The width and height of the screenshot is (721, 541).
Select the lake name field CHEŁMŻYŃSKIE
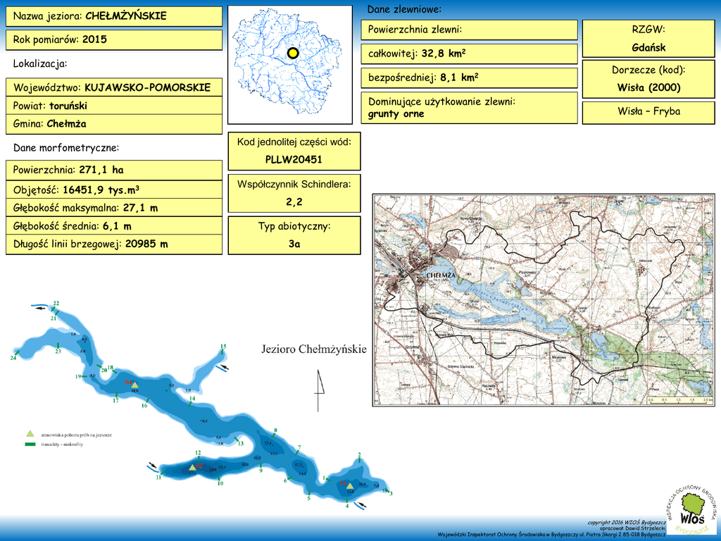pyautogui.click(x=114, y=16)
